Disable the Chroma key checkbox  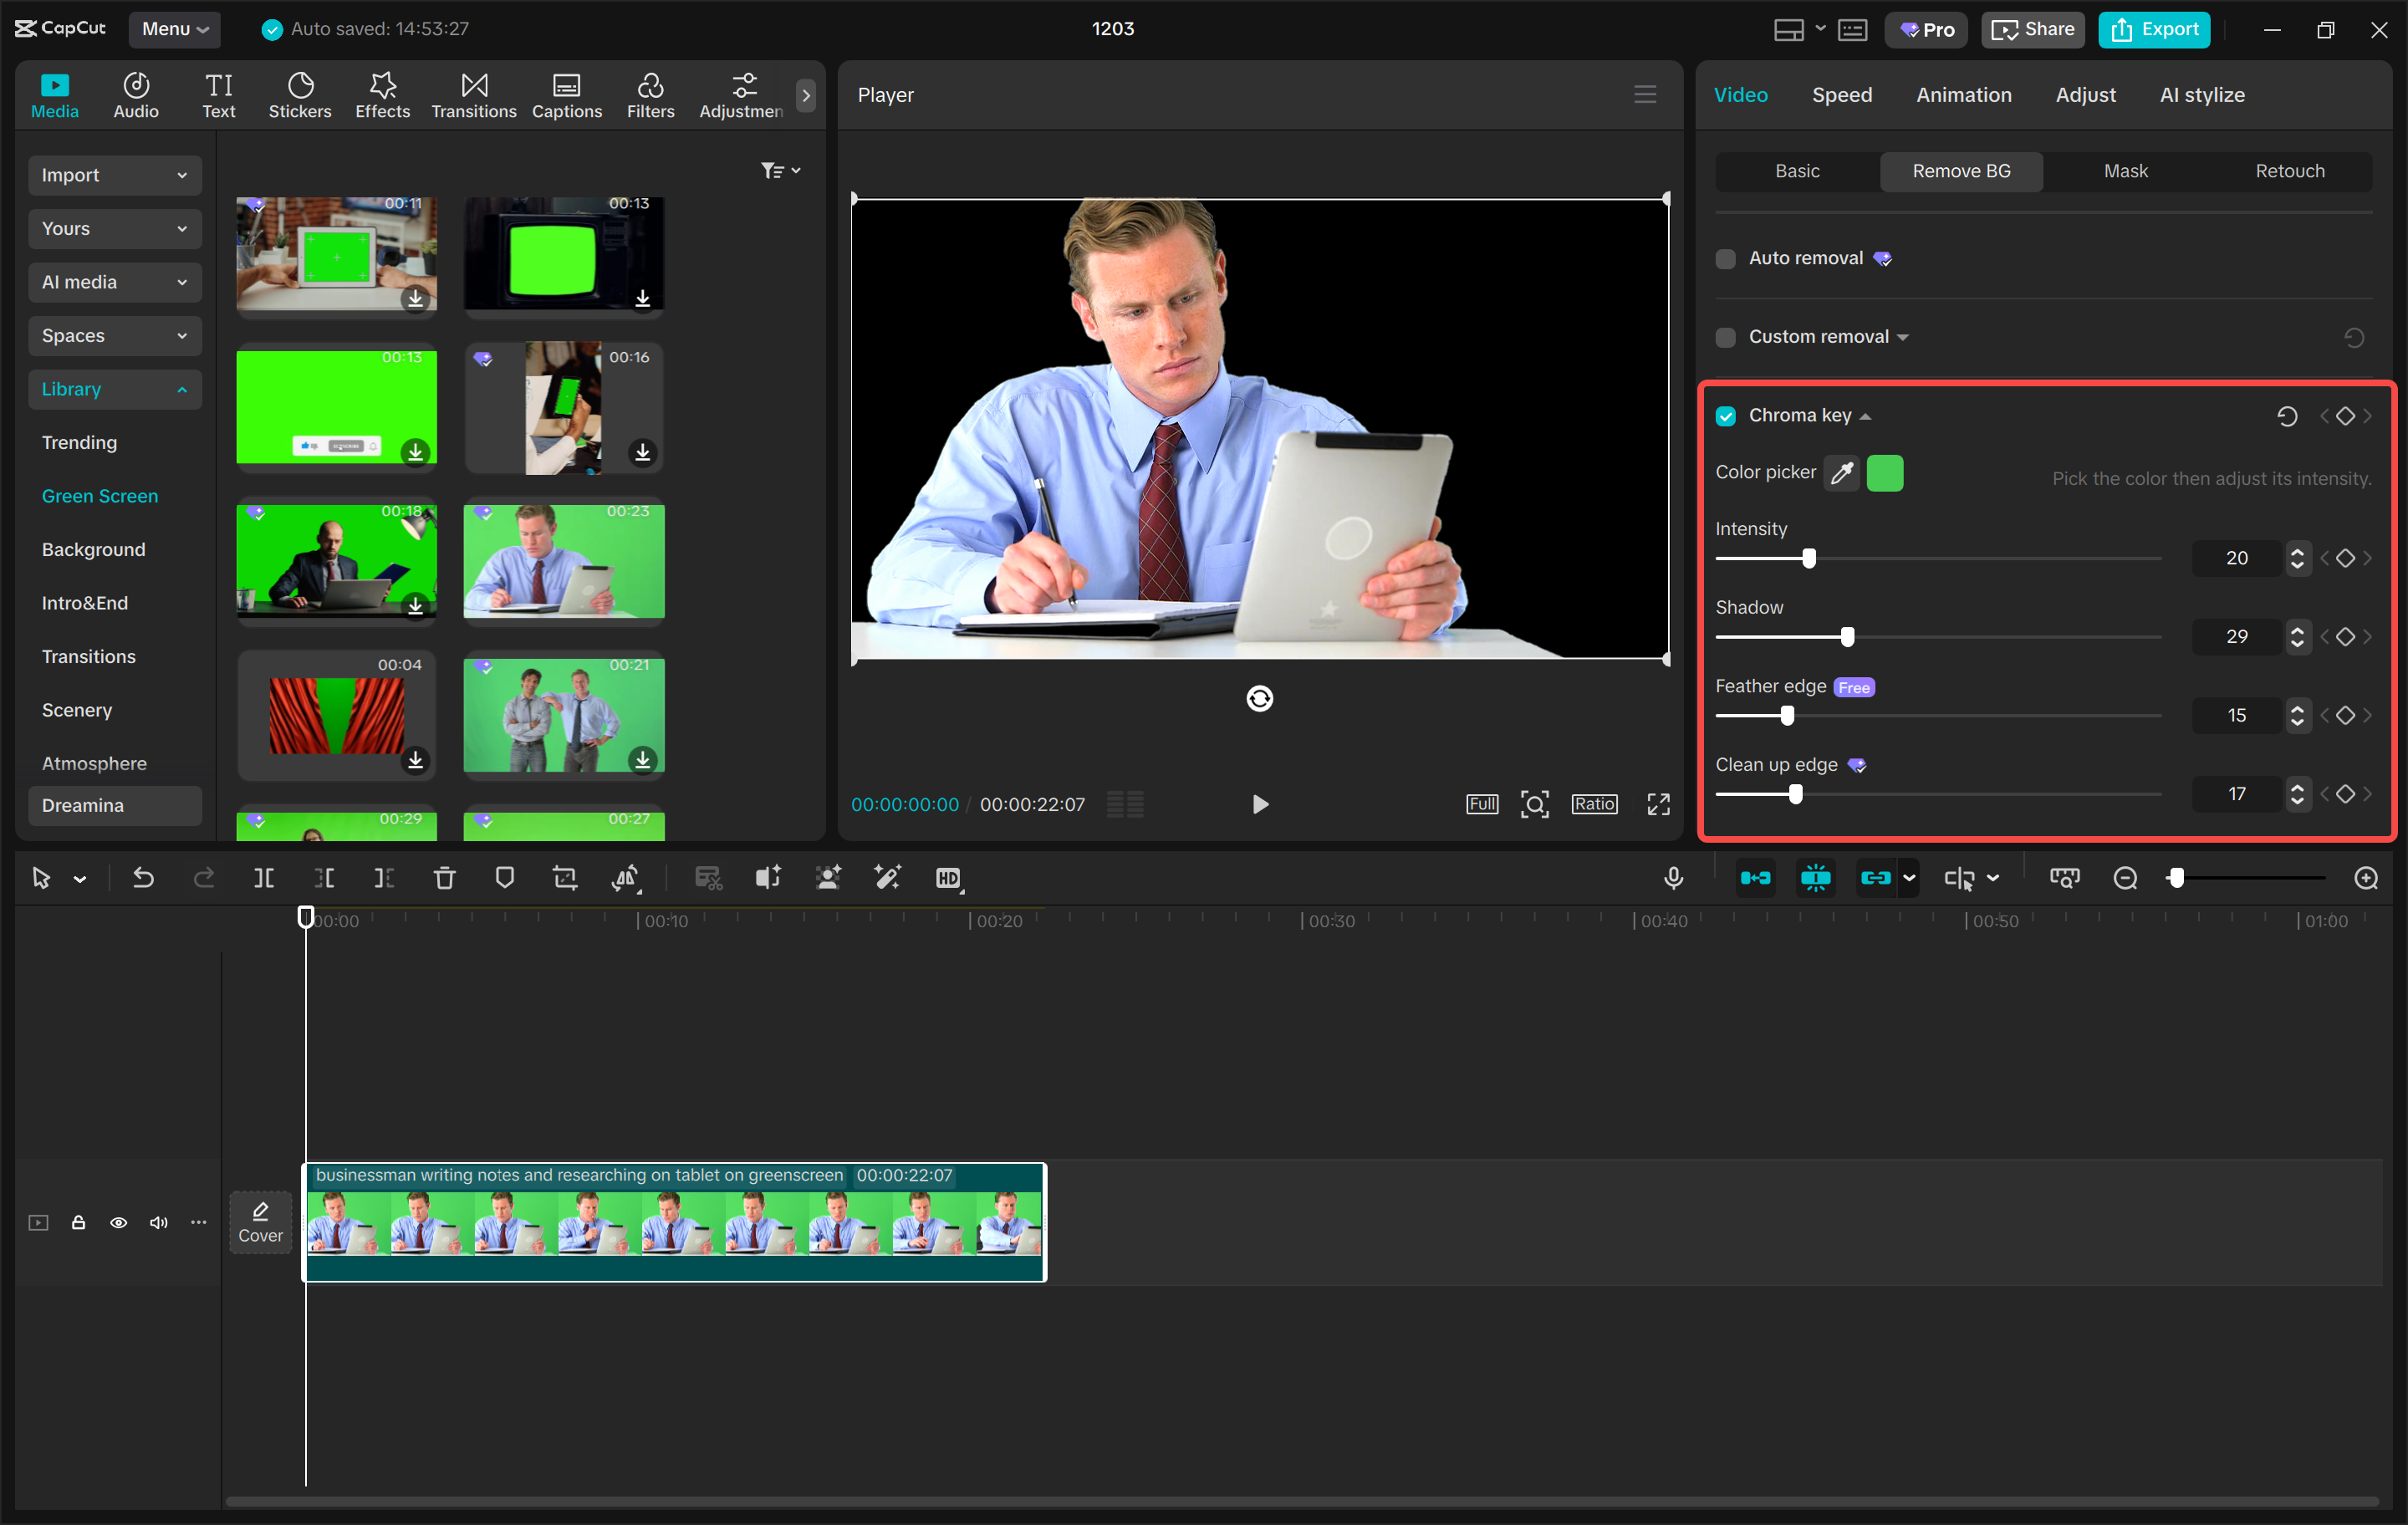coord(1724,415)
